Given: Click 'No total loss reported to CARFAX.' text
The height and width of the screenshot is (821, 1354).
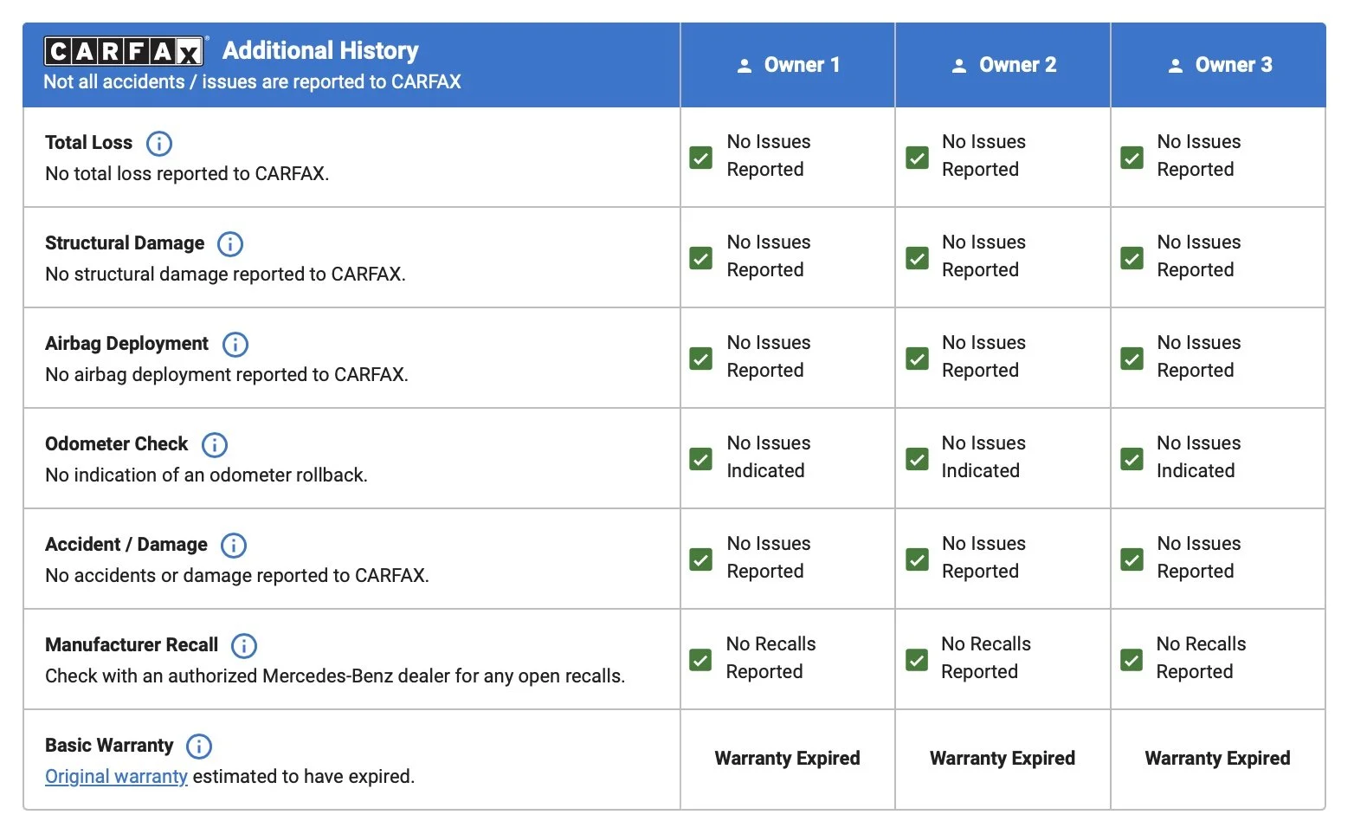Looking at the screenshot, I should tap(187, 174).
